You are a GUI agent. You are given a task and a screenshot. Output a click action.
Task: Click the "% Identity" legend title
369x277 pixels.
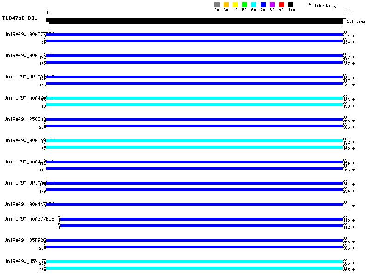click(322, 6)
